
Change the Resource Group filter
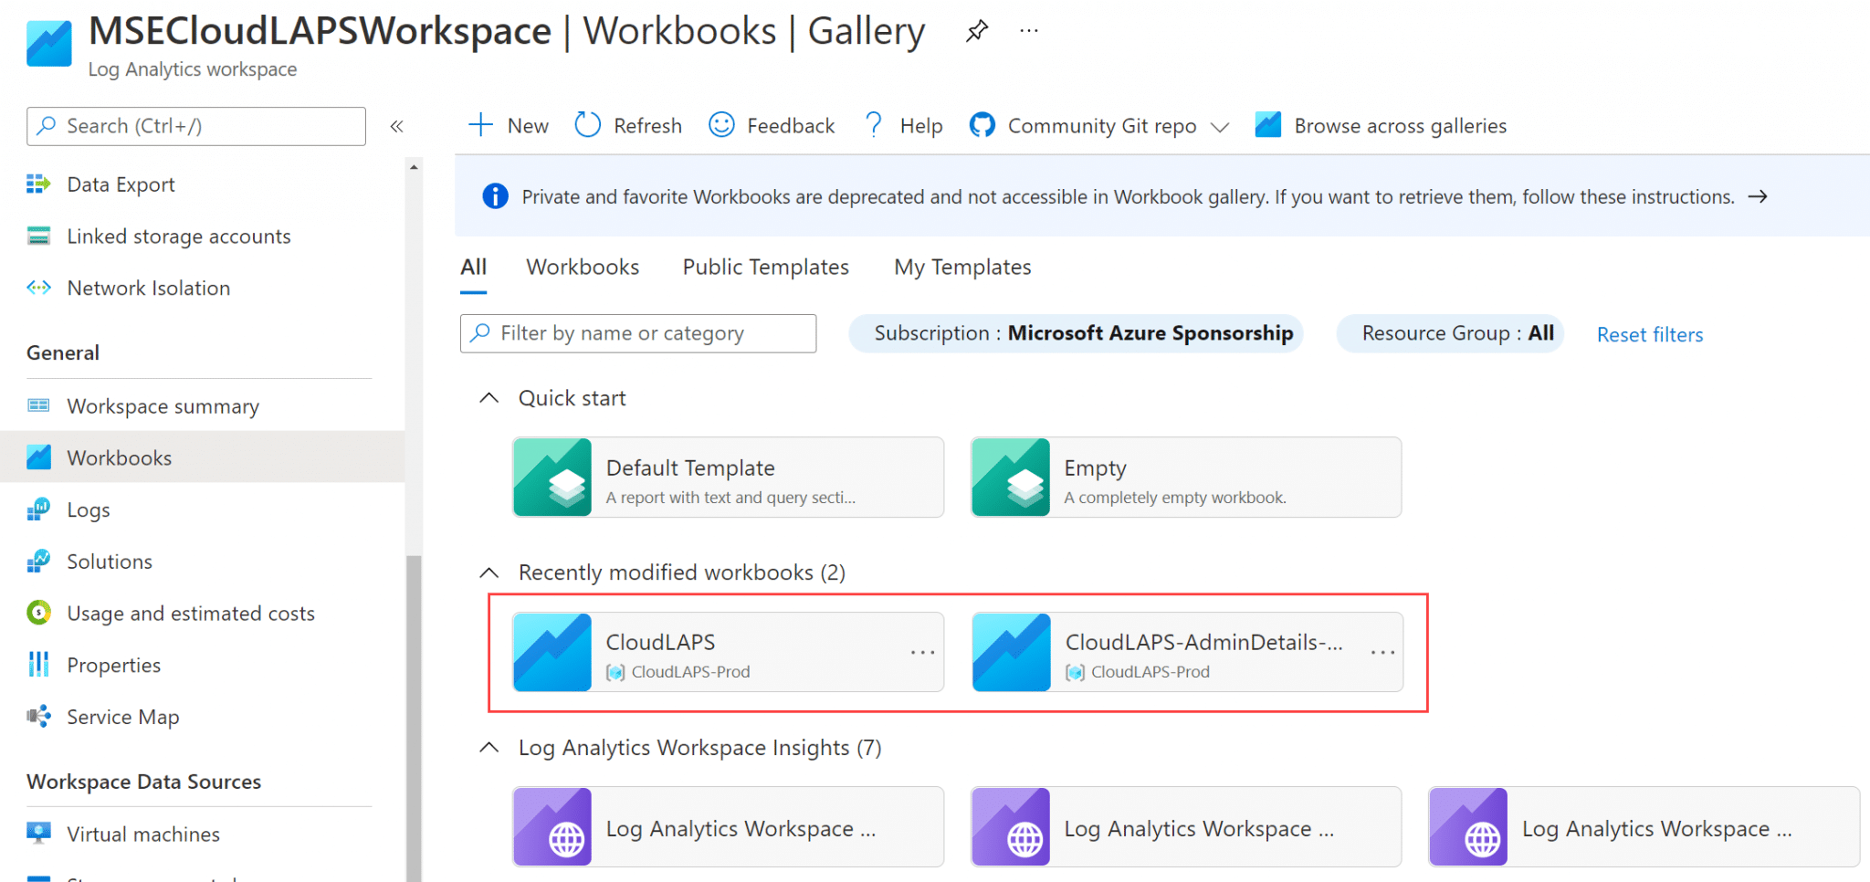tap(1450, 333)
